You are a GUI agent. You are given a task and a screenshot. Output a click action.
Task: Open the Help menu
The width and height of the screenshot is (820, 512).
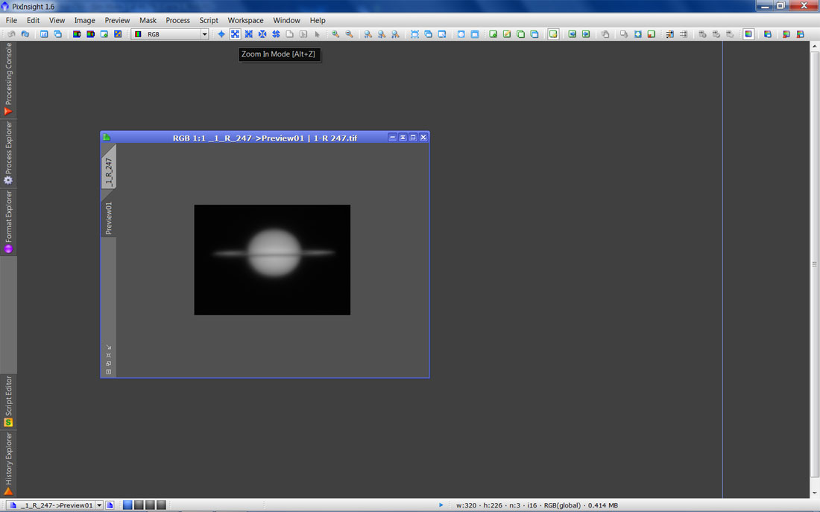click(317, 20)
